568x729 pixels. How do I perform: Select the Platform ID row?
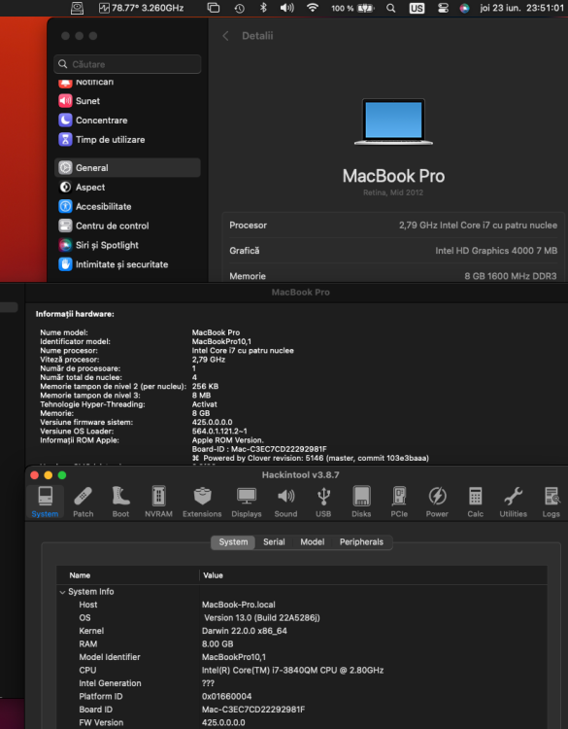[x=301, y=697]
